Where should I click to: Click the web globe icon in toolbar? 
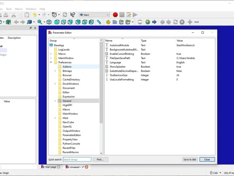(148, 22)
